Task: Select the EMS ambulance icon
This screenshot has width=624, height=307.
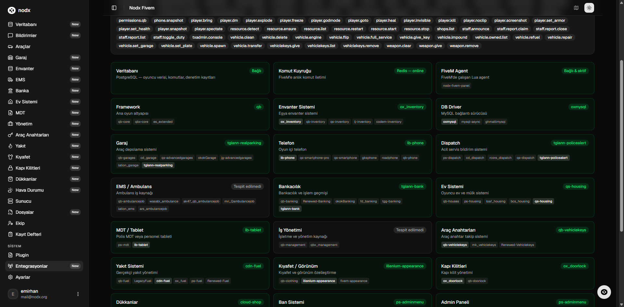Action: (x=10, y=80)
